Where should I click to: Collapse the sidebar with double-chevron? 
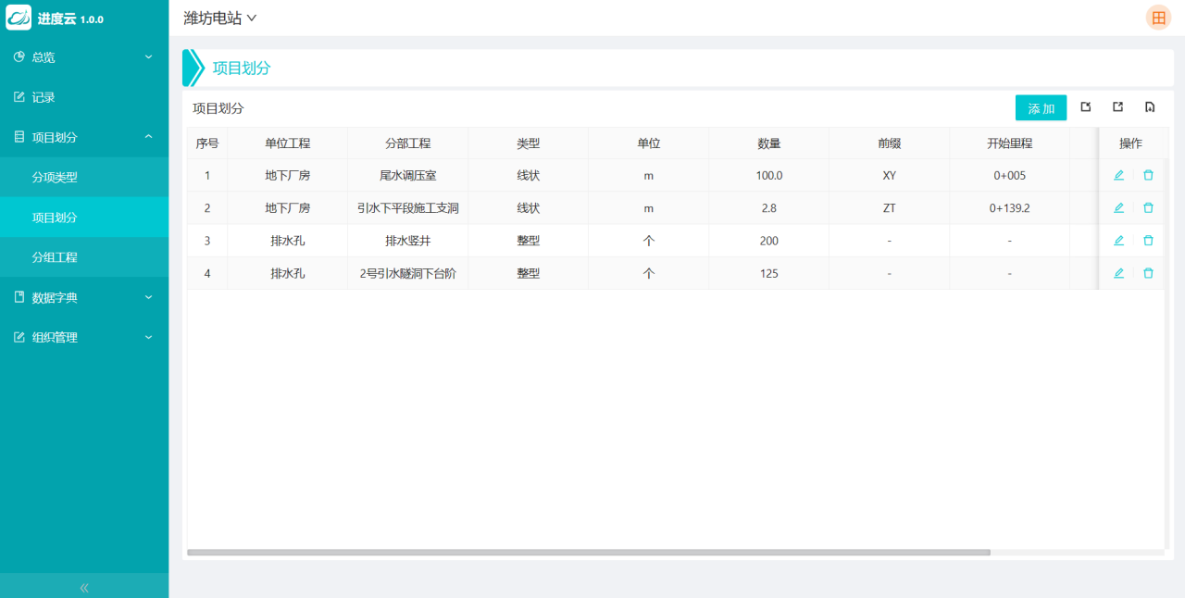pyautogui.click(x=84, y=587)
